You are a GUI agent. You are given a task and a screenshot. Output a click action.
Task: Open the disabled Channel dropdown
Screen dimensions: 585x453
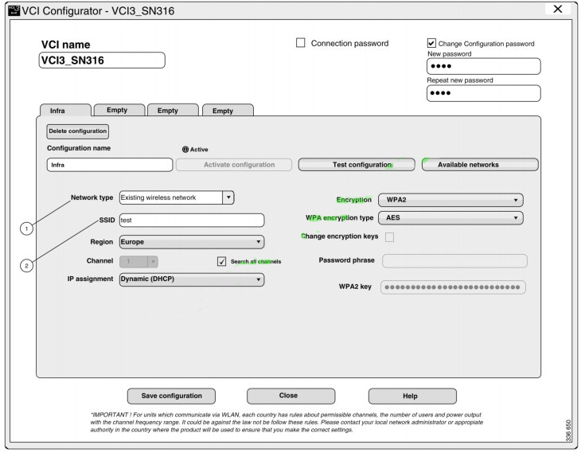138,261
